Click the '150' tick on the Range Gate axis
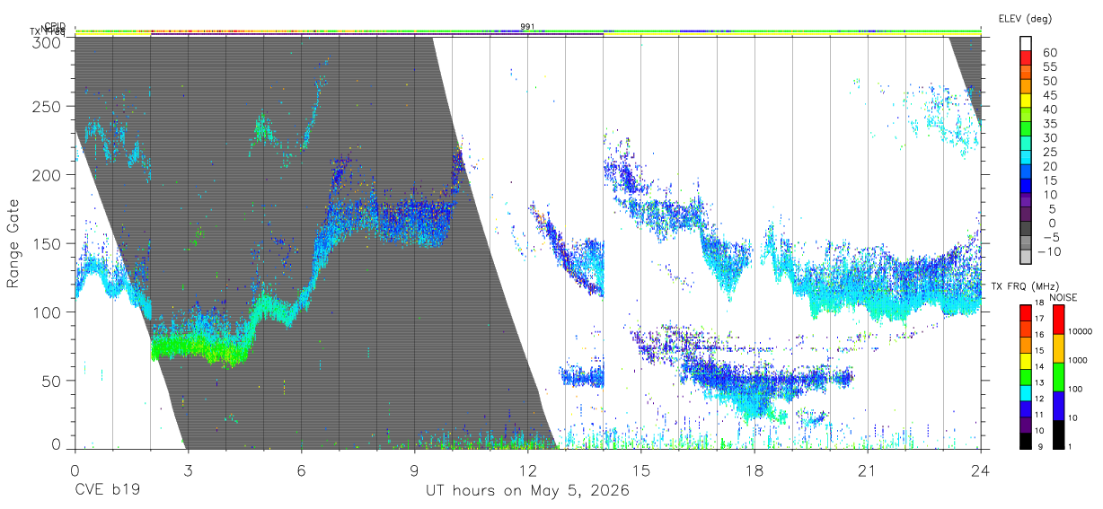 [47, 243]
